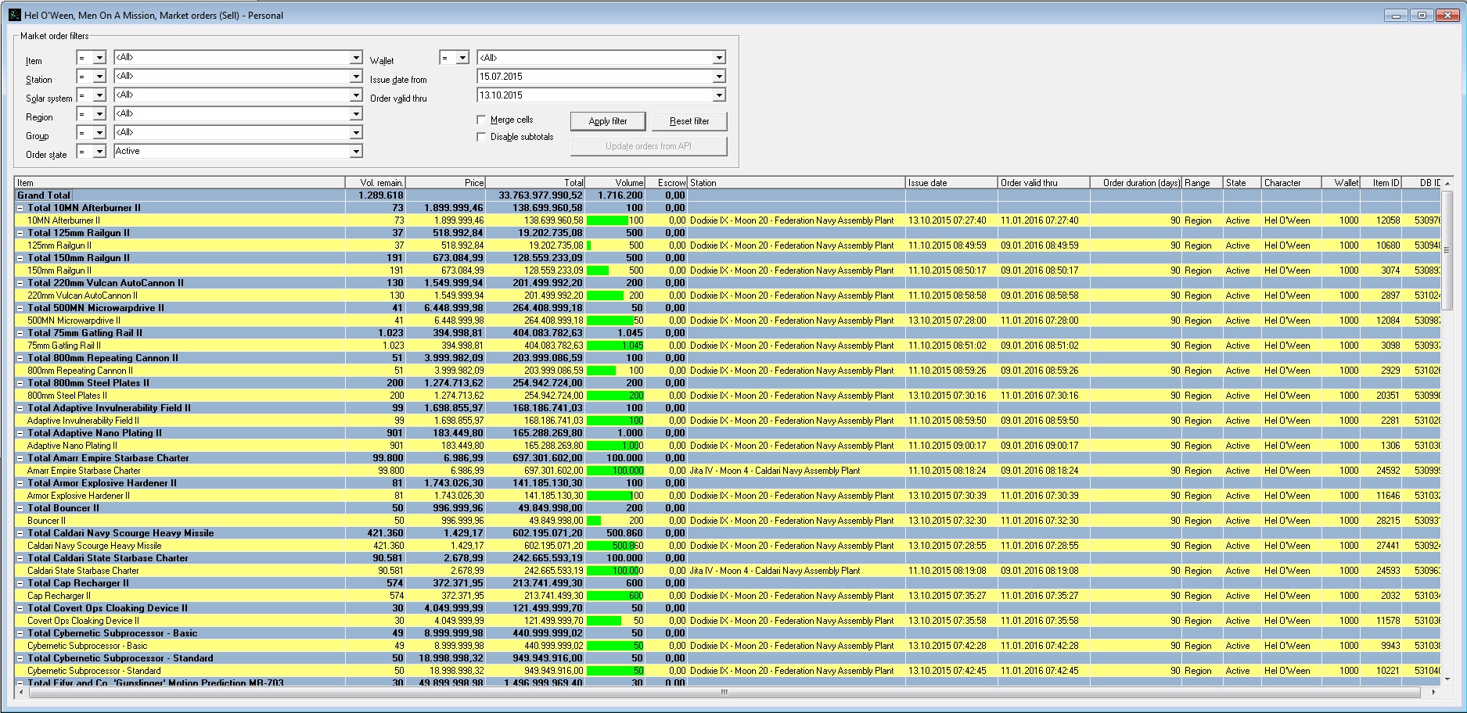Sort by the Station column header

tap(796, 183)
